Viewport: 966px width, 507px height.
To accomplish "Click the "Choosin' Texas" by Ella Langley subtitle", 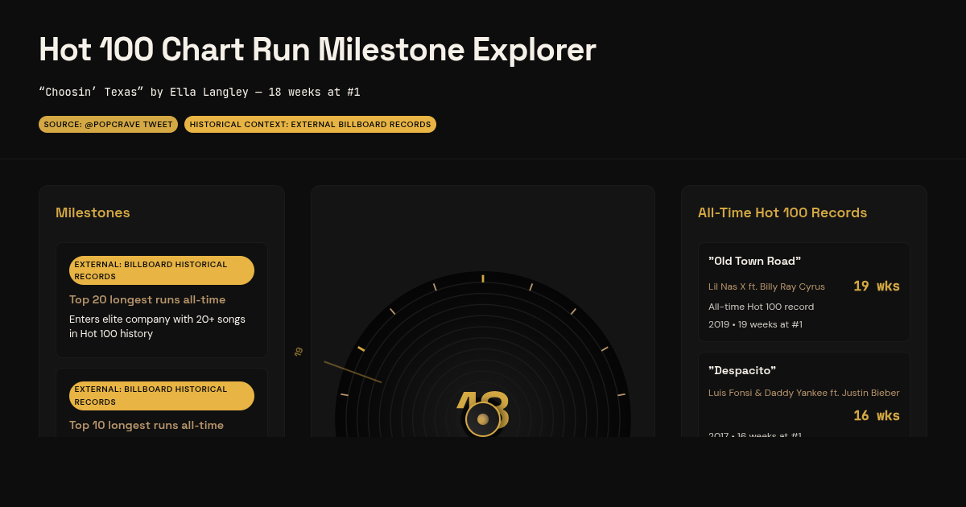I will (199, 92).
